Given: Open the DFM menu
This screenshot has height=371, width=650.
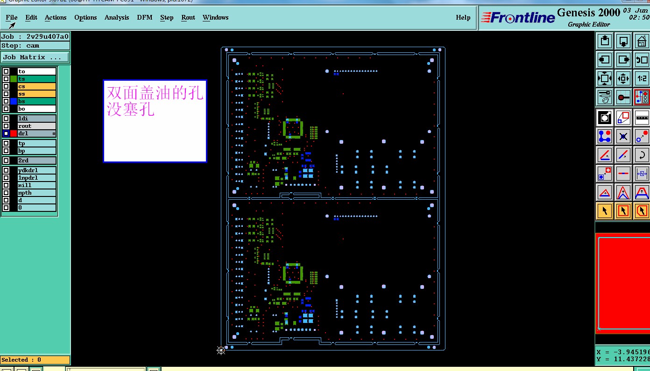Looking at the screenshot, I should [x=144, y=17].
